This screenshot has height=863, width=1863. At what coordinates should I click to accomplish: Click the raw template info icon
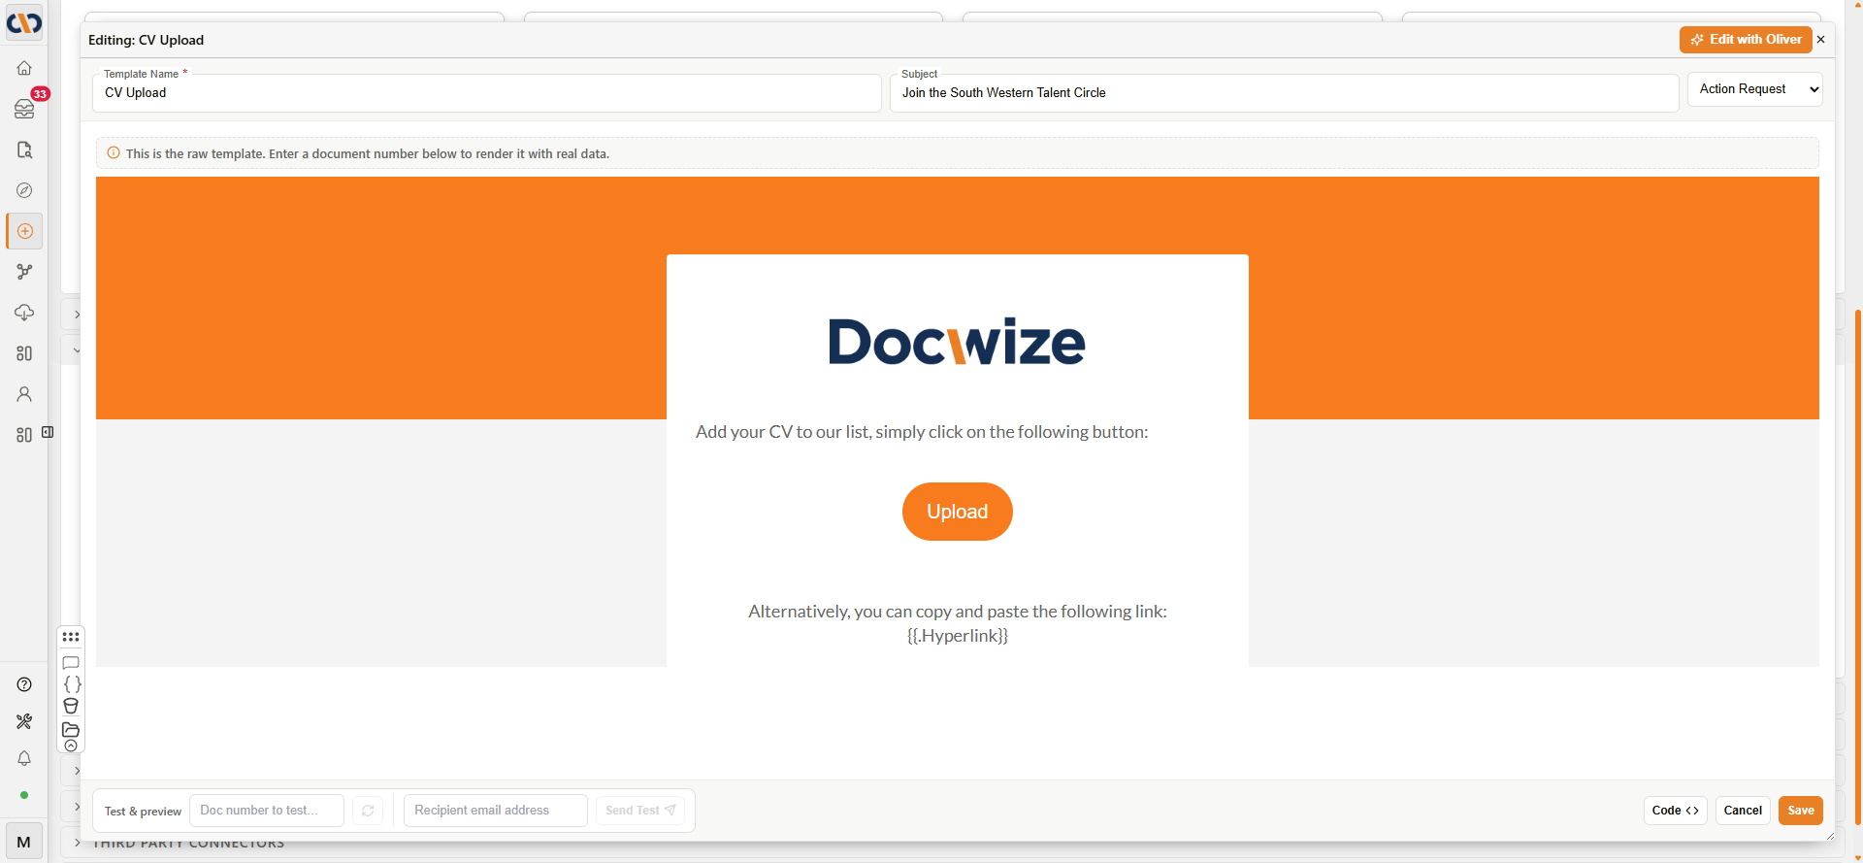(114, 153)
